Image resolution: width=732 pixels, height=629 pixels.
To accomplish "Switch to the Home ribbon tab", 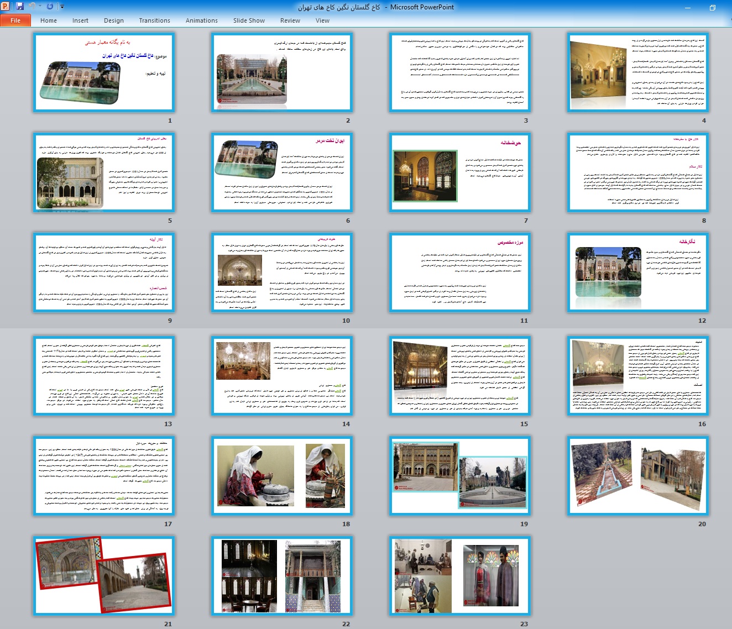I will 49,20.
